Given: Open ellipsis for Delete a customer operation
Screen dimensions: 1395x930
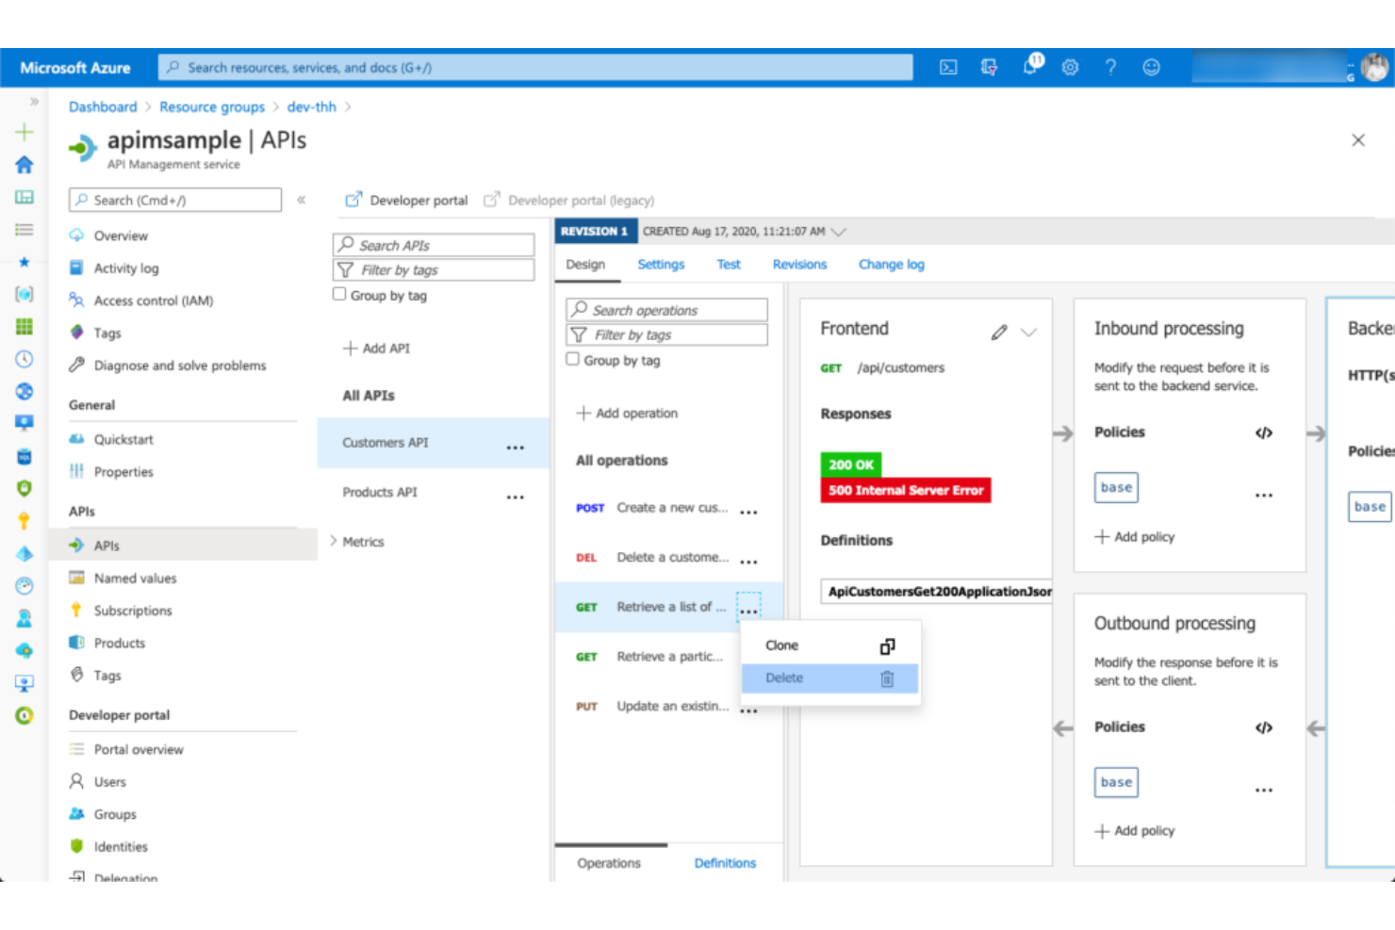Looking at the screenshot, I should 748,562.
